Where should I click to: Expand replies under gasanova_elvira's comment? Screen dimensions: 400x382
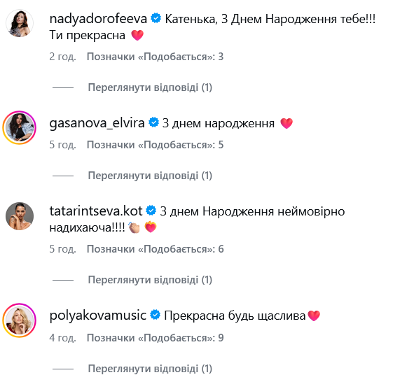[x=150, y=176]
